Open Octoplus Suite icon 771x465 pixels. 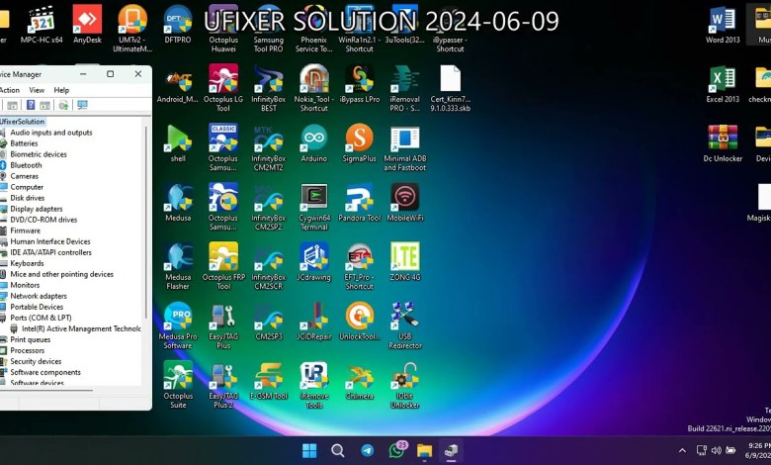178,385
